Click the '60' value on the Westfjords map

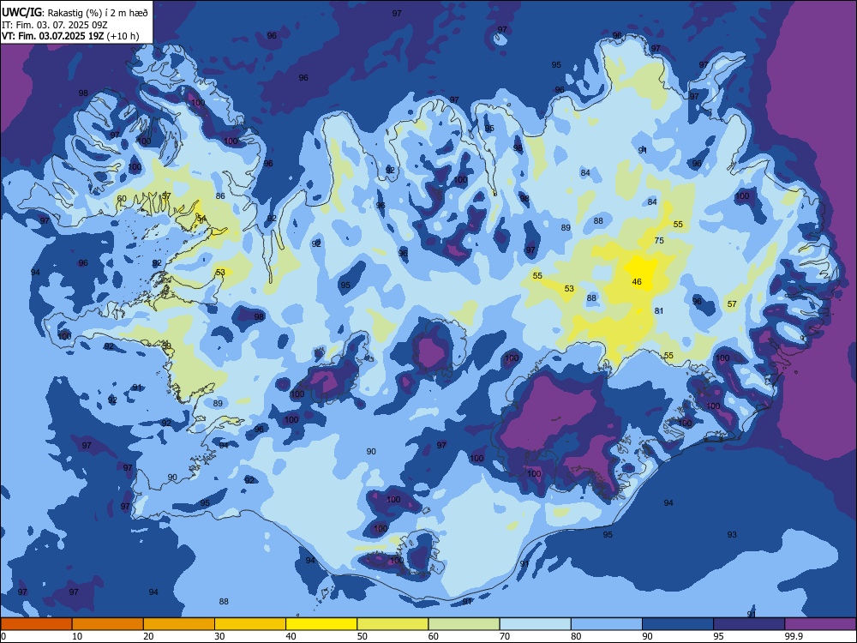pyautogui.click(x=122, y=199)
